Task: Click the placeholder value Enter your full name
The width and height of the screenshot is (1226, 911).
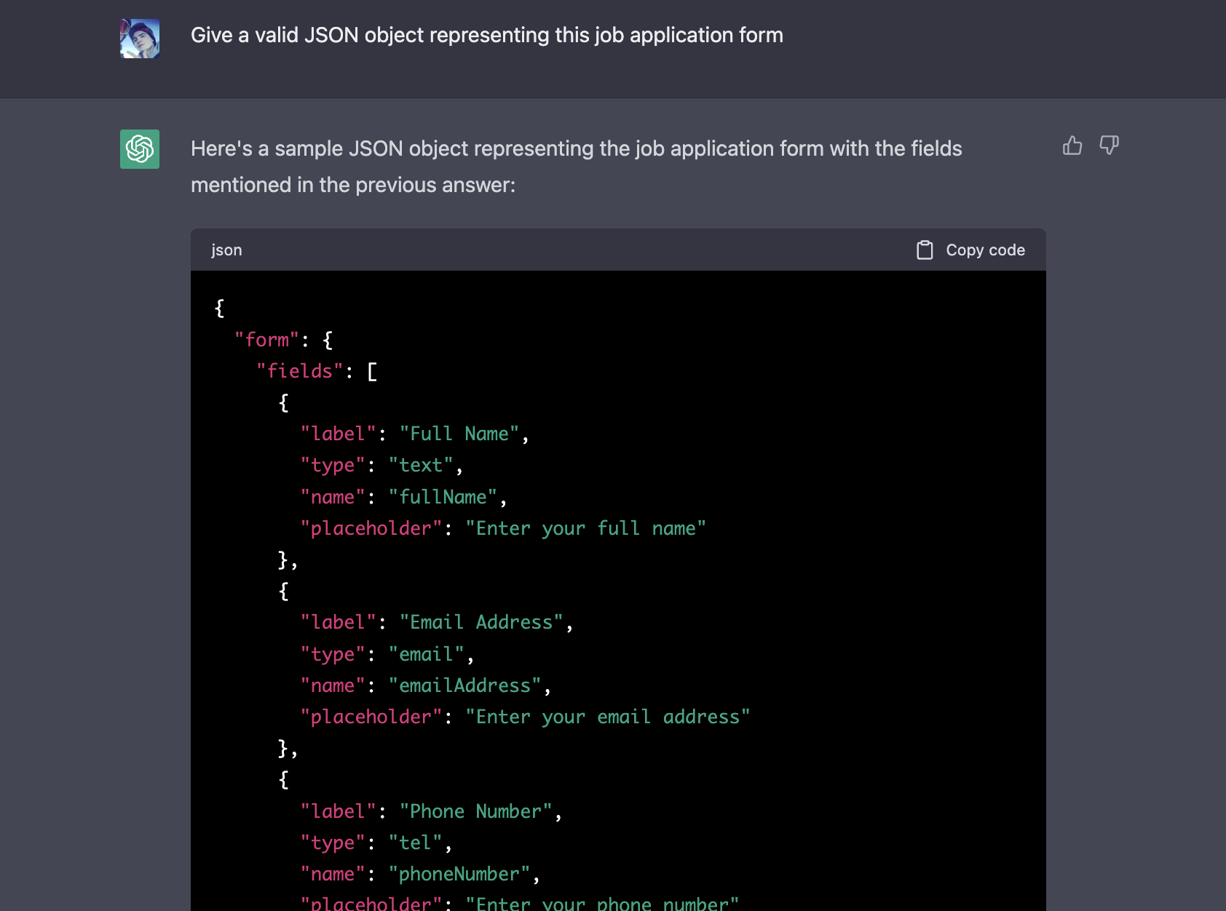Action: coord(586,528)
